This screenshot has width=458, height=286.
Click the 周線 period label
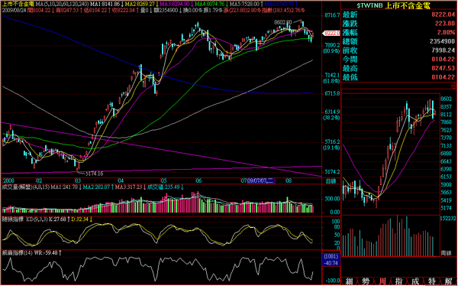click(x=447, y=253)
